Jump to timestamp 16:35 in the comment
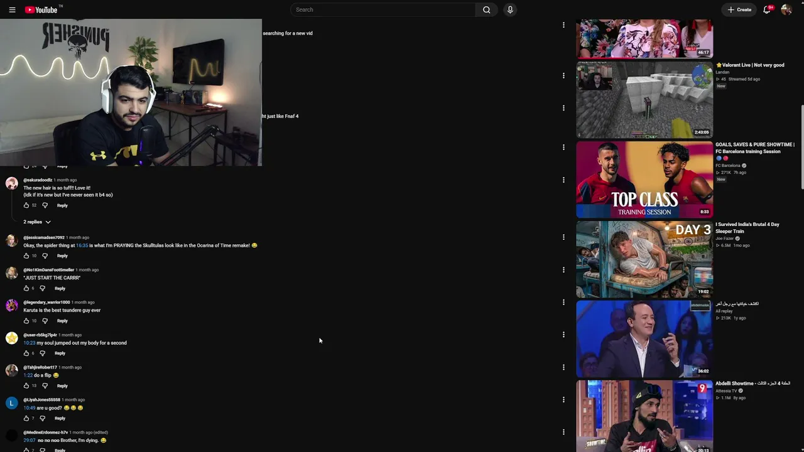 click(x=82, y=245)
